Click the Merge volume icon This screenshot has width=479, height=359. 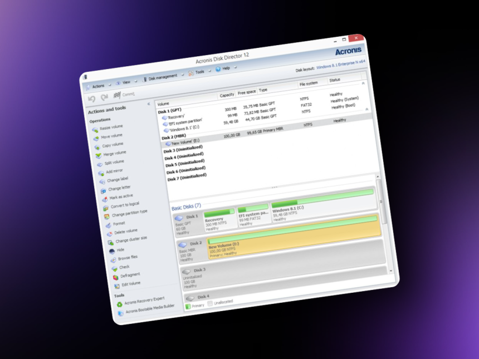click(99, 156)
